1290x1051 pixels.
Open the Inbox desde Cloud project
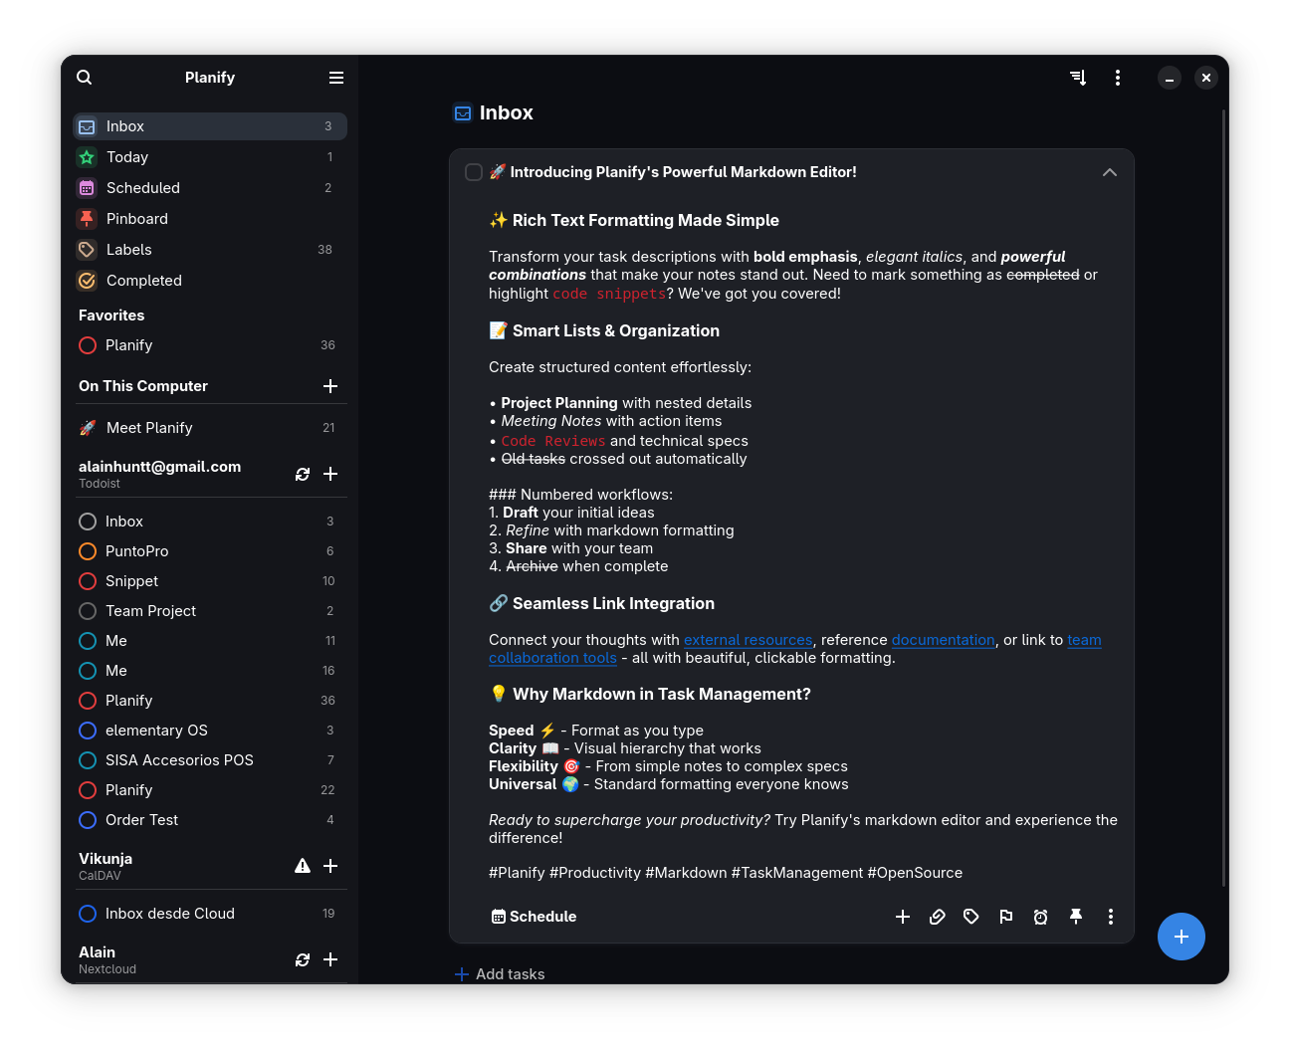coord(210,914)
